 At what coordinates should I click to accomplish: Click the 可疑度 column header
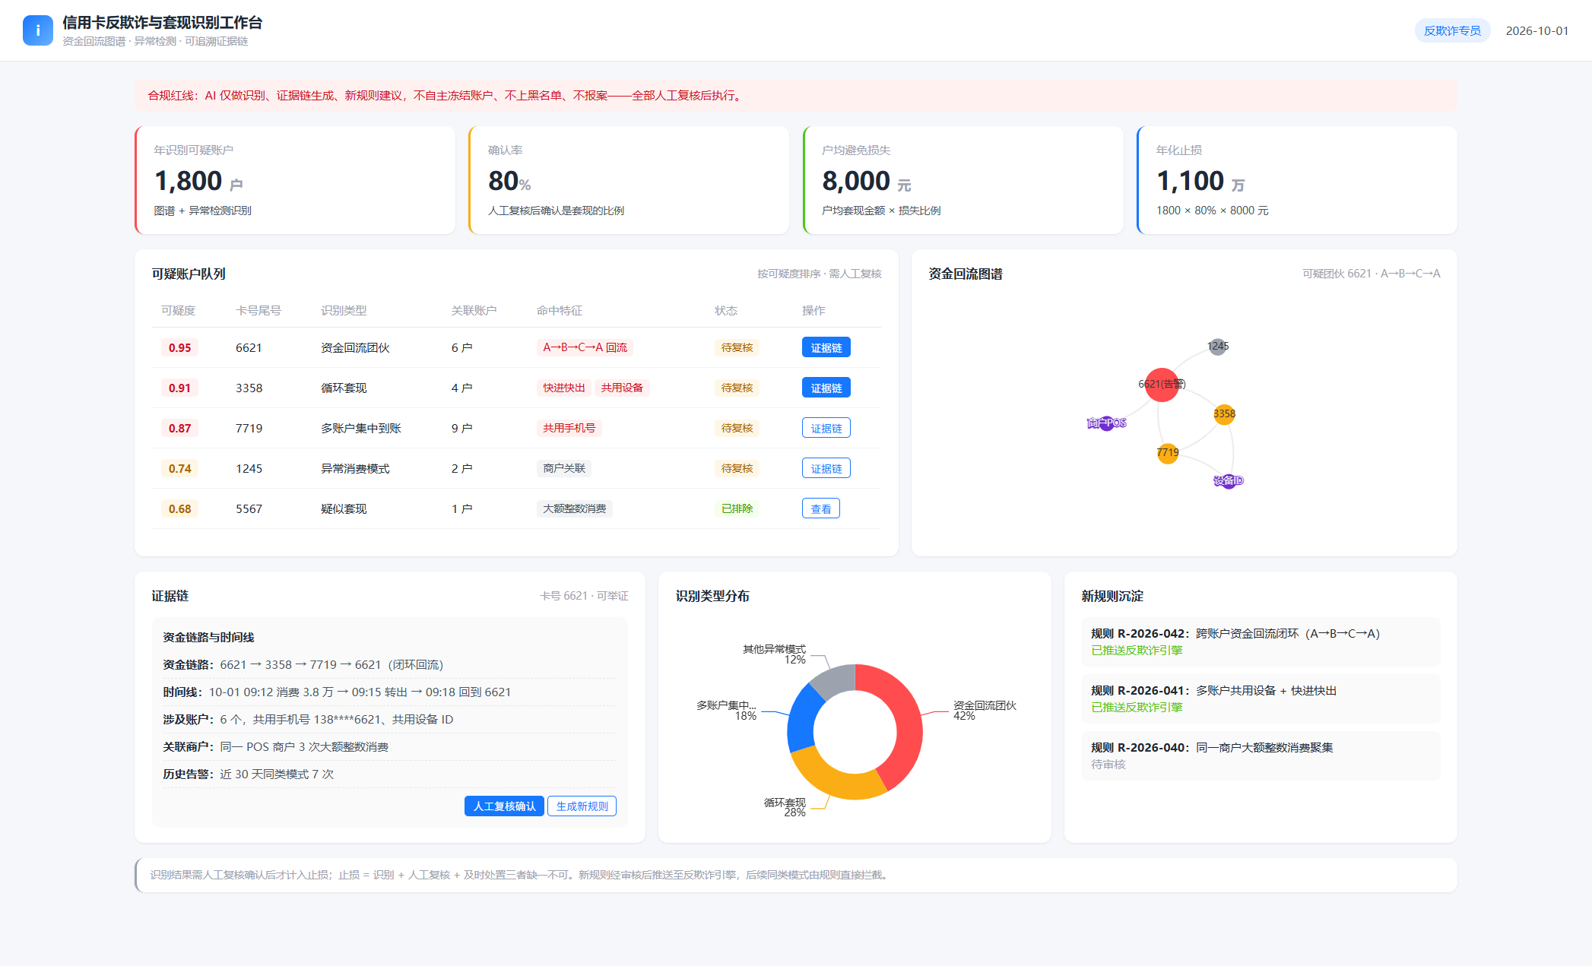coord(179,310)
